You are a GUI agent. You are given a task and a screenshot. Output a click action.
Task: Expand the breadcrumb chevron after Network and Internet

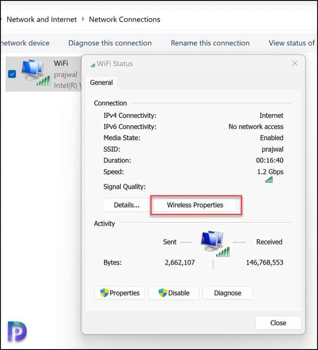pos(83,19)
